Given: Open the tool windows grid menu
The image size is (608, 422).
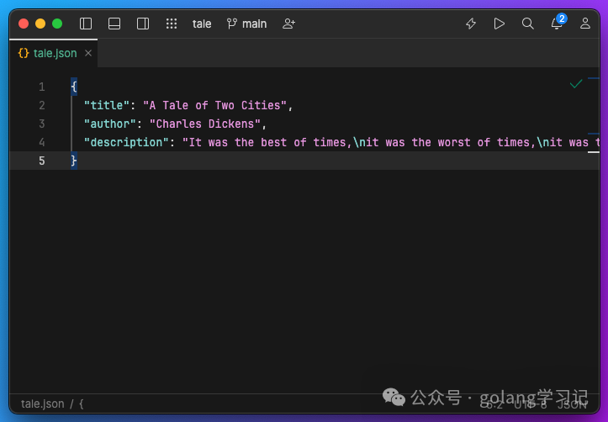Looking at the screenshot, I should click(x=172, y=24).
